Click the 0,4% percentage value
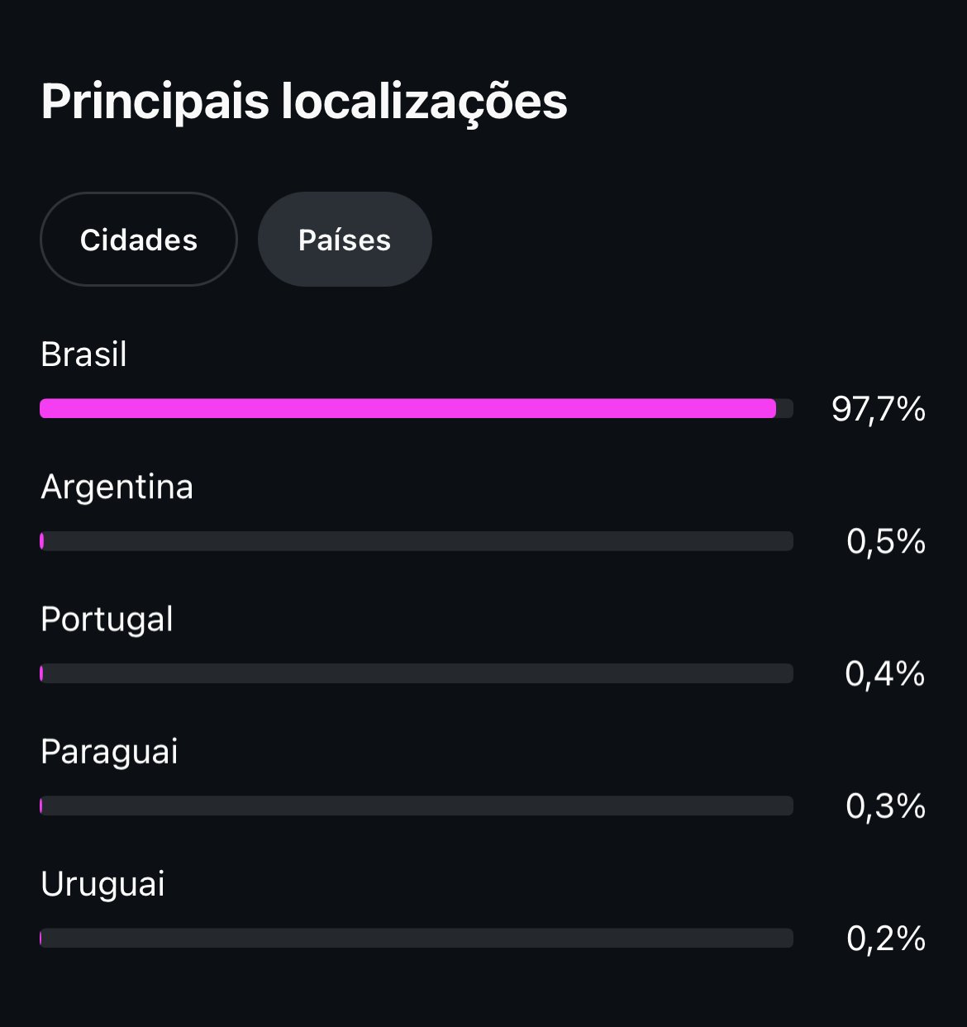The width and height of the screenshot is (967, 1027). tap(885, 674)
